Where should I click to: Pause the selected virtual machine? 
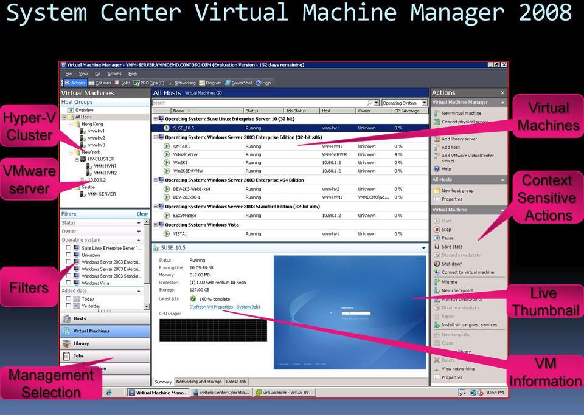[x=444, y=238]
